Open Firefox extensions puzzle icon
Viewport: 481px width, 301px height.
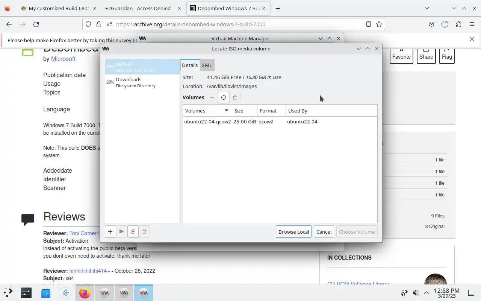click(x=458, y=24)
